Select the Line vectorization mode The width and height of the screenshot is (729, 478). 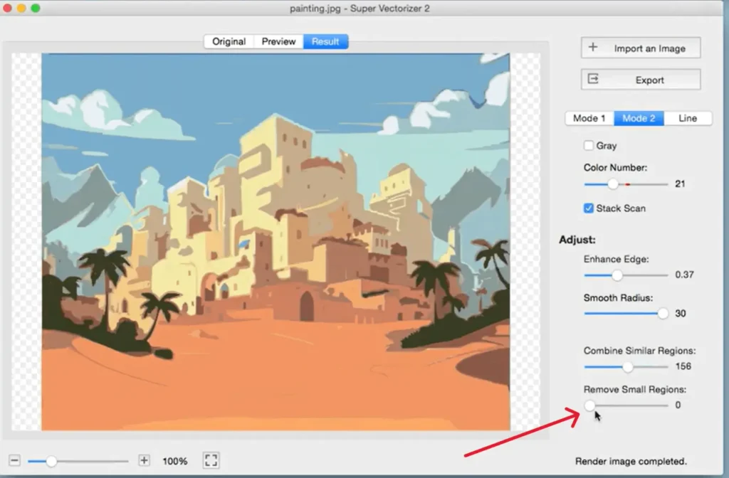click(688, 118)
